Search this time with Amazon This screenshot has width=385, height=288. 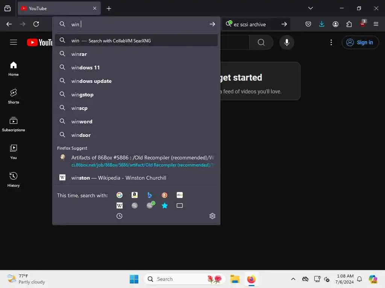135,195
